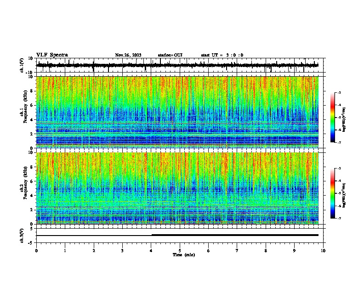Click the "start UT = 3 : 0 : 0" text

tap(222, 55)
